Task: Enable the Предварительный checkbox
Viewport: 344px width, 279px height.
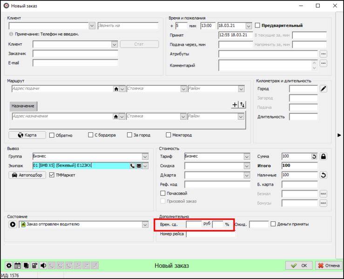Action: click(x=258, y=26)
